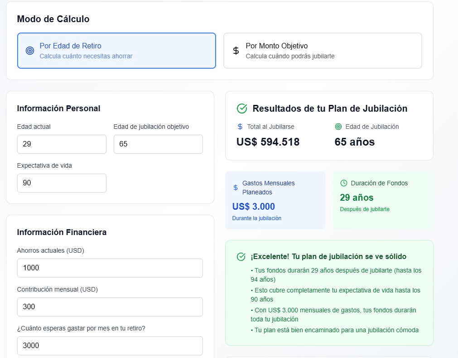
Task: Click the Ahorros actuales input
Action: pyautogui.click(x=110, y=268)
